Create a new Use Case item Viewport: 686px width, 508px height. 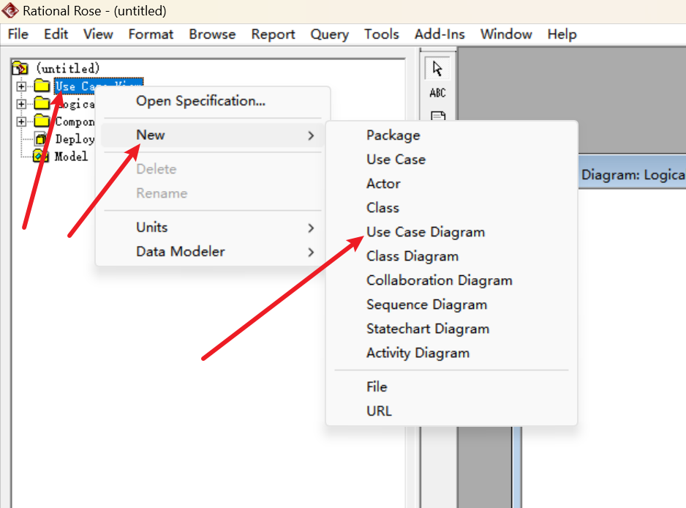tap(451, 160)
